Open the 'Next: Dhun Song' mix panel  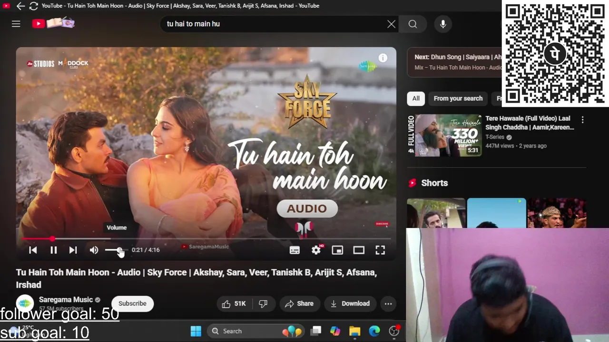pyautogui.click(x=454, y=62)
